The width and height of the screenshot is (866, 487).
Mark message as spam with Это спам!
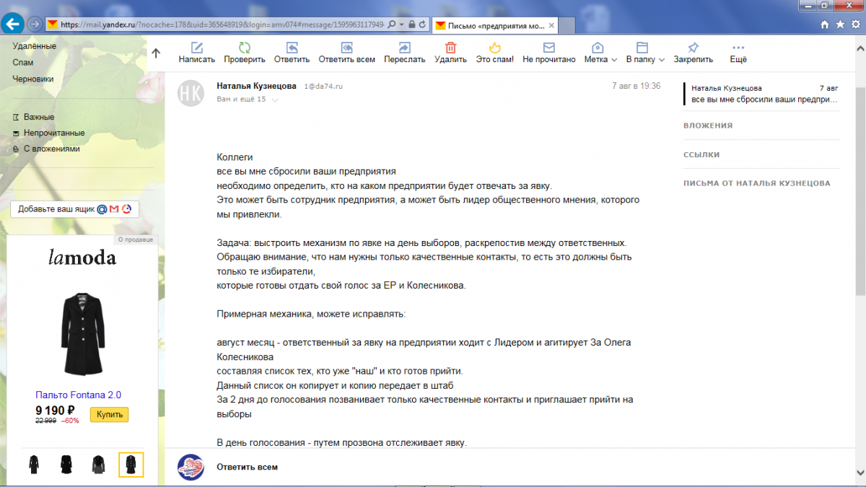495,53
